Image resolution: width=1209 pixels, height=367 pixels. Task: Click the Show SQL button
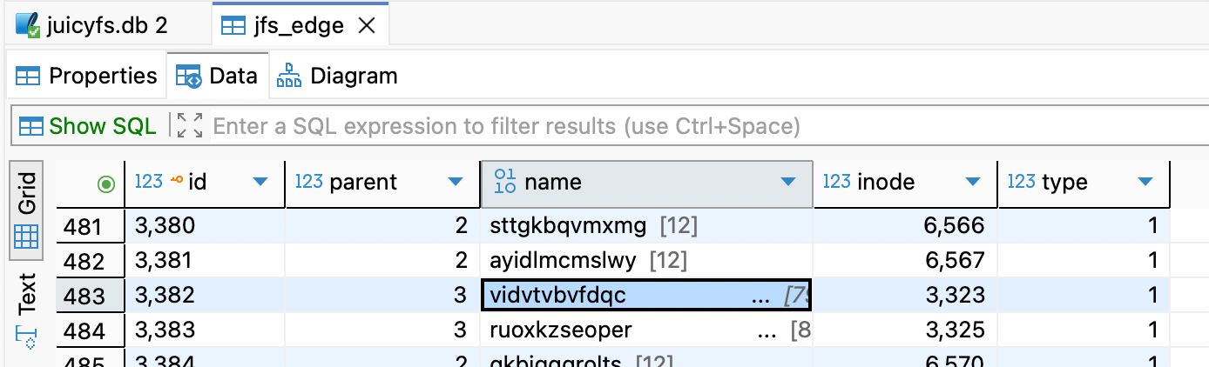(88, 126)
